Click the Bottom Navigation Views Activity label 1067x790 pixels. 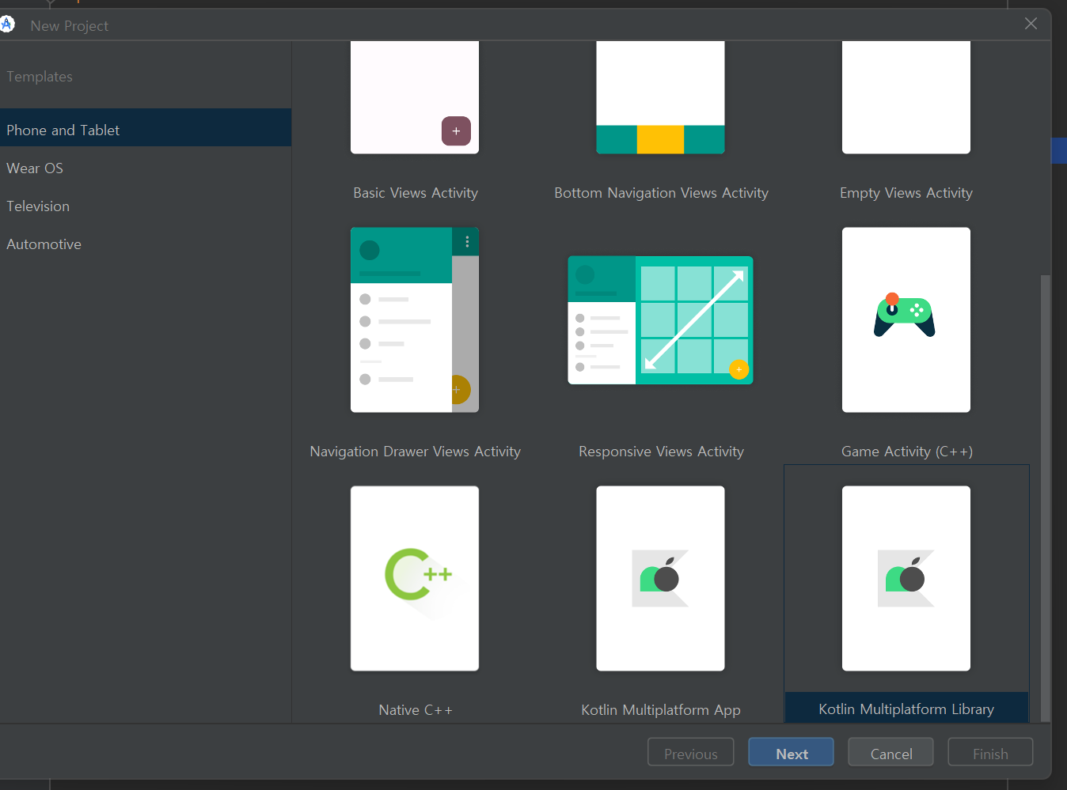point(661,193)
